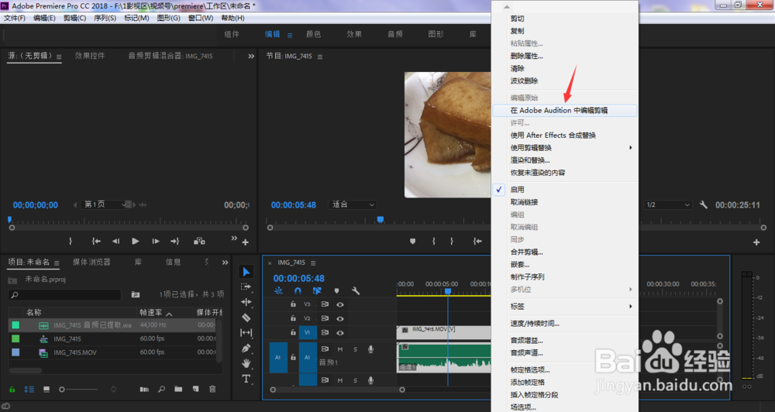Screen dimensions: 775x412
Task: Mute audio track A1 with M
Action: click(x=340, y=349)
